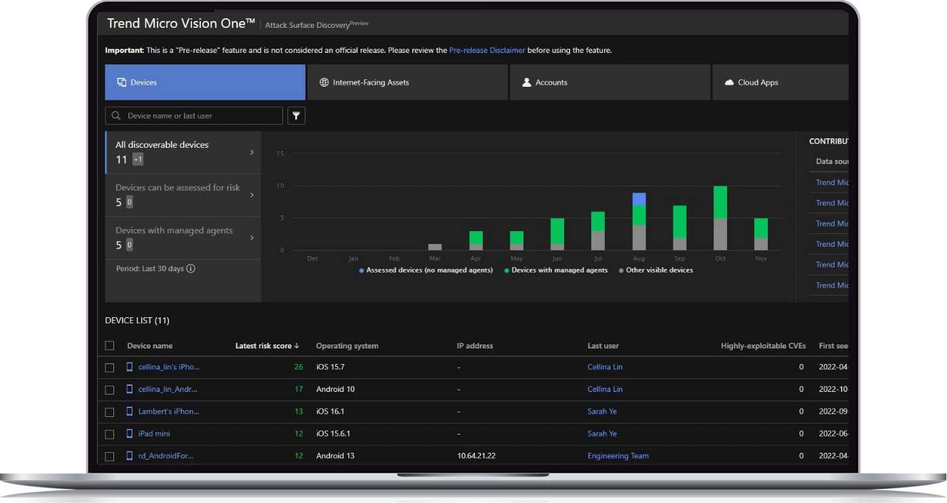The image size is (947, 503).
Task: Click the DEVICE LIST (11) heading
Action: coord(136,321)
